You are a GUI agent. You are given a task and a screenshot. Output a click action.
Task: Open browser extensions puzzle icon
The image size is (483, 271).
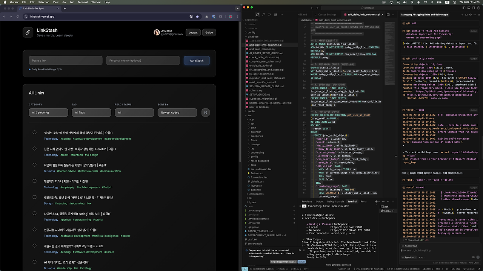click(220, 17)
